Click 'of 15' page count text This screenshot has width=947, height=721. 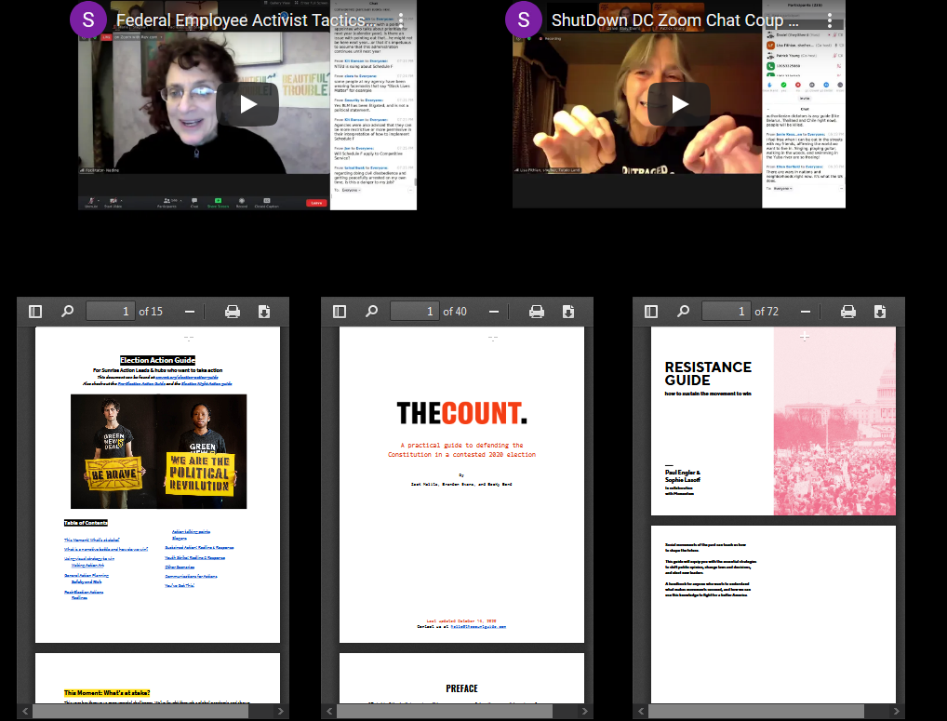[151, 312]
